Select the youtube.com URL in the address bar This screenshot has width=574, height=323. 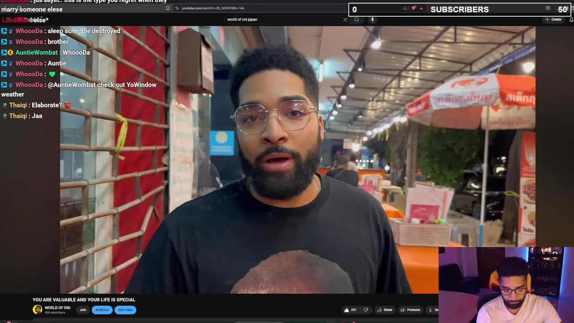[213, 8]
